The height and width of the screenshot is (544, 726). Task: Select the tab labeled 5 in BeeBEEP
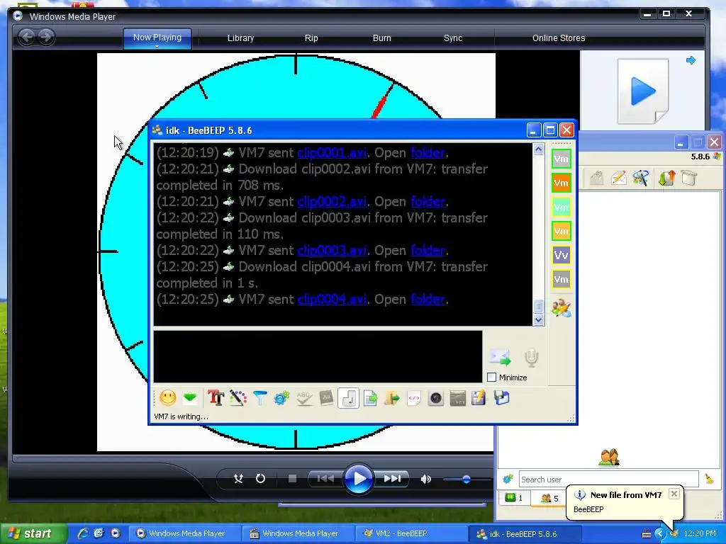coord(549,498)
